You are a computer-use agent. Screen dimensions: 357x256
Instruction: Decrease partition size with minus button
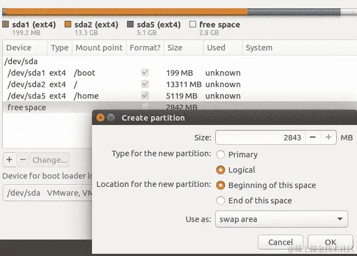click(x=313, y=137)
